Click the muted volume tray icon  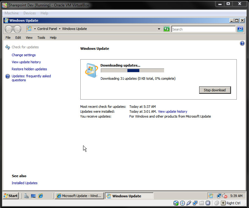[225, 196]
